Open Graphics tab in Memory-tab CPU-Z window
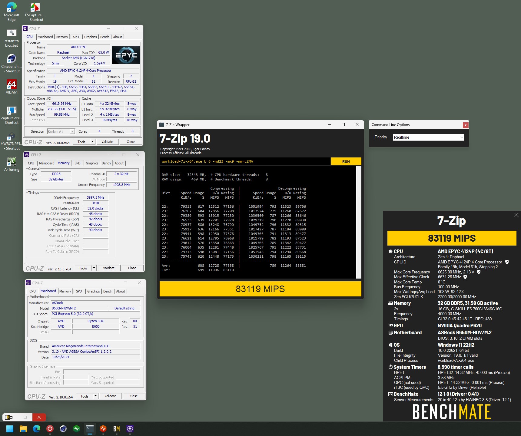This screenshot has width=521, height=436. tap(92, 163)
